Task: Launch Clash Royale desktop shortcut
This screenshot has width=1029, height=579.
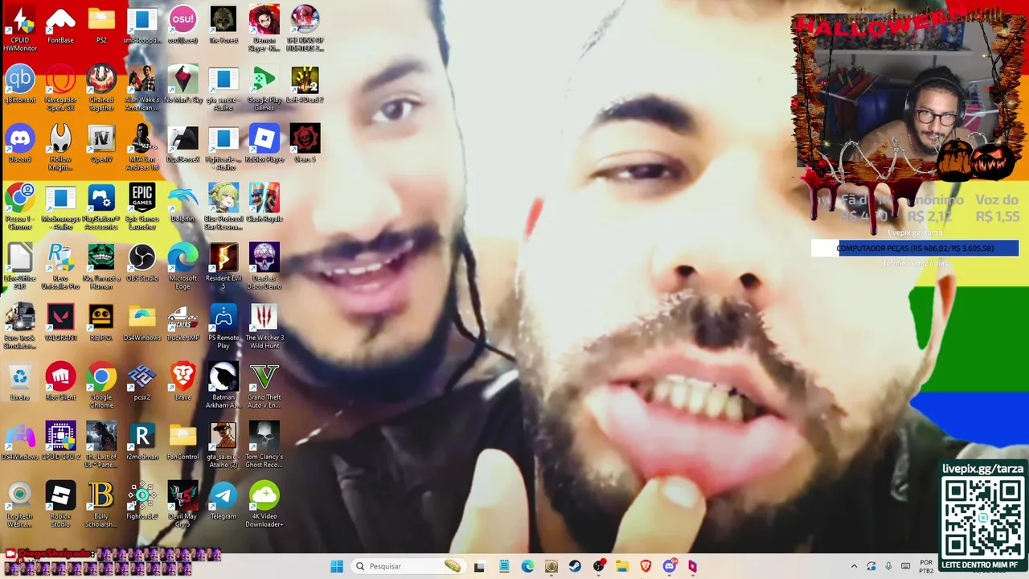Action: pyautogui.click(x=264, y=204)
